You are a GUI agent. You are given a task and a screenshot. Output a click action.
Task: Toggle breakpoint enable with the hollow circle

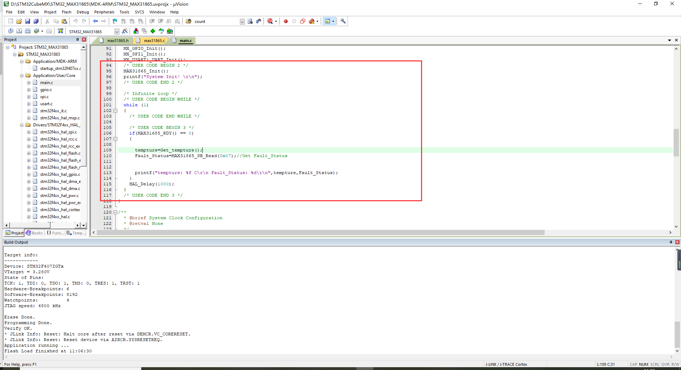(x=294, y=21)
